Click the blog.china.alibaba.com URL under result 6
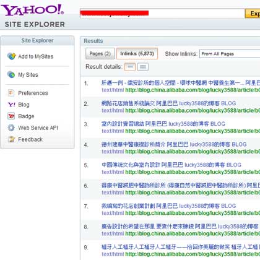 click(193, 193)
